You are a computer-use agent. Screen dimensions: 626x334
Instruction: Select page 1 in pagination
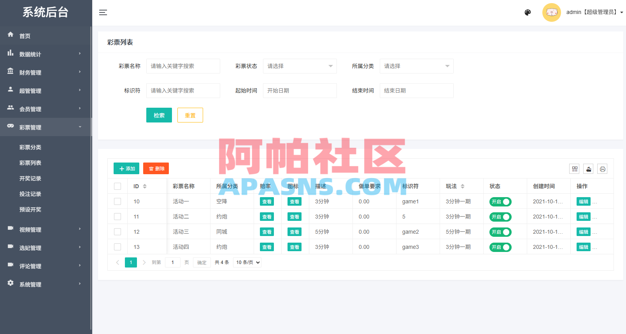(131, 262)
